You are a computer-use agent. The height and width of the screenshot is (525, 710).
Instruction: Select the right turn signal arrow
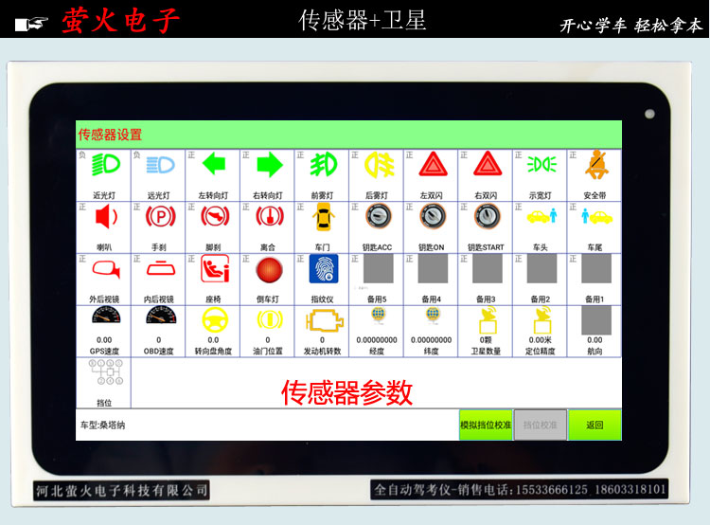tap(268, 166)
